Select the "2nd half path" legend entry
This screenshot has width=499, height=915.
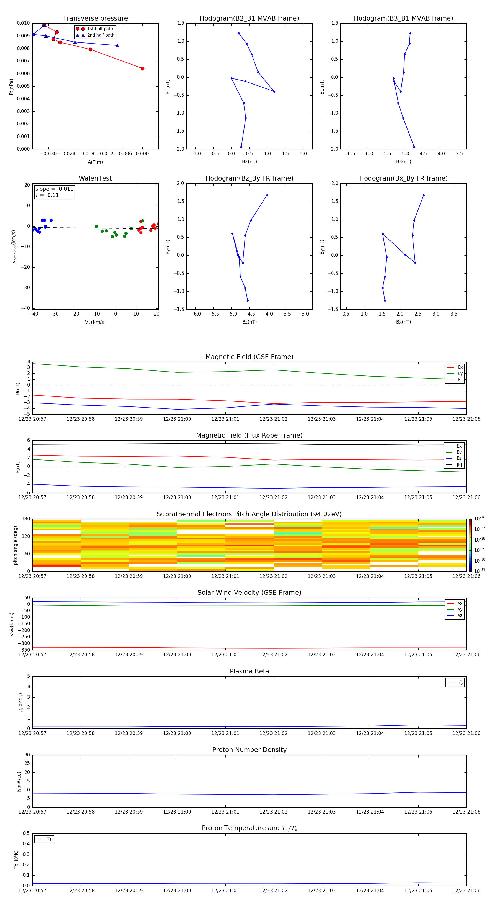[x=95, y=35]
